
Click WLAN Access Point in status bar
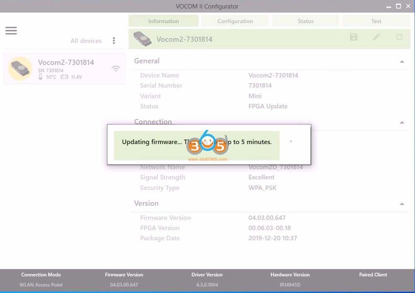[x=41, y=285]
